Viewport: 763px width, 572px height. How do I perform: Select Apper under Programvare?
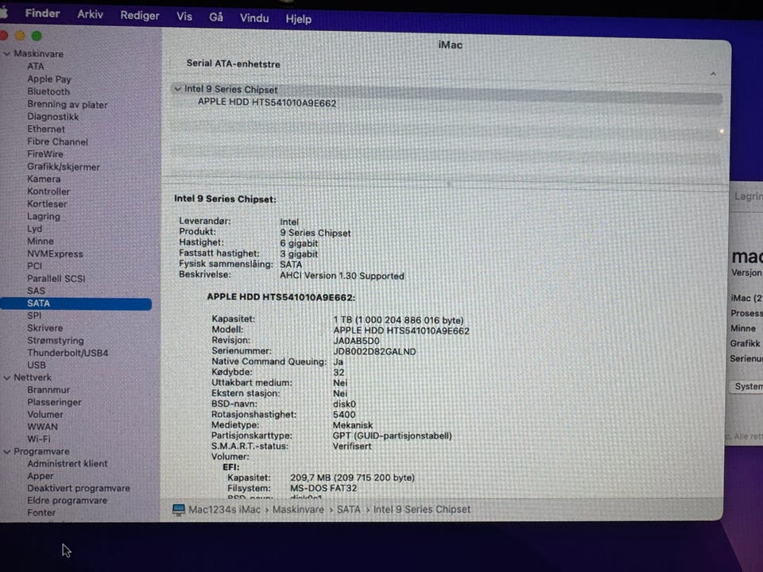coord(41,476)
